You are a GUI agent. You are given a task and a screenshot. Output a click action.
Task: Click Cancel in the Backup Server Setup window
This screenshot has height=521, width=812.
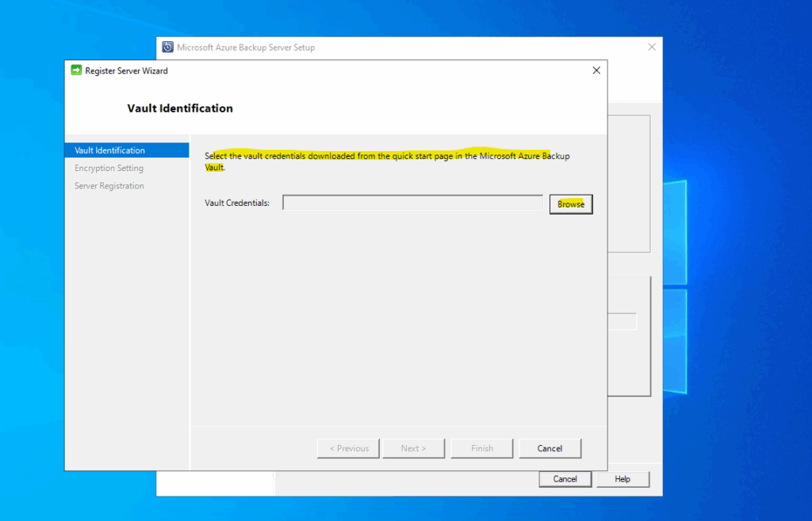tap(565, 479)
